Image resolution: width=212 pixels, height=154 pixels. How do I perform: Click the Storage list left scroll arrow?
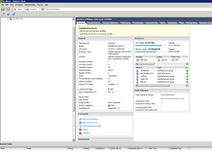click(136, 64)
